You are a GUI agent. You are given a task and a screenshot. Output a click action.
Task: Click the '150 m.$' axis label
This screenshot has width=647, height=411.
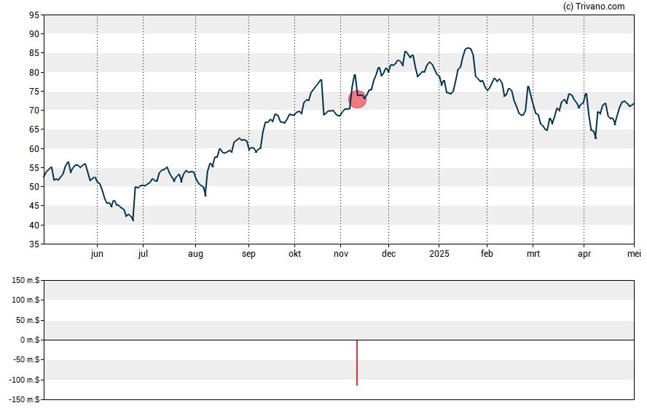click(26, 281)
